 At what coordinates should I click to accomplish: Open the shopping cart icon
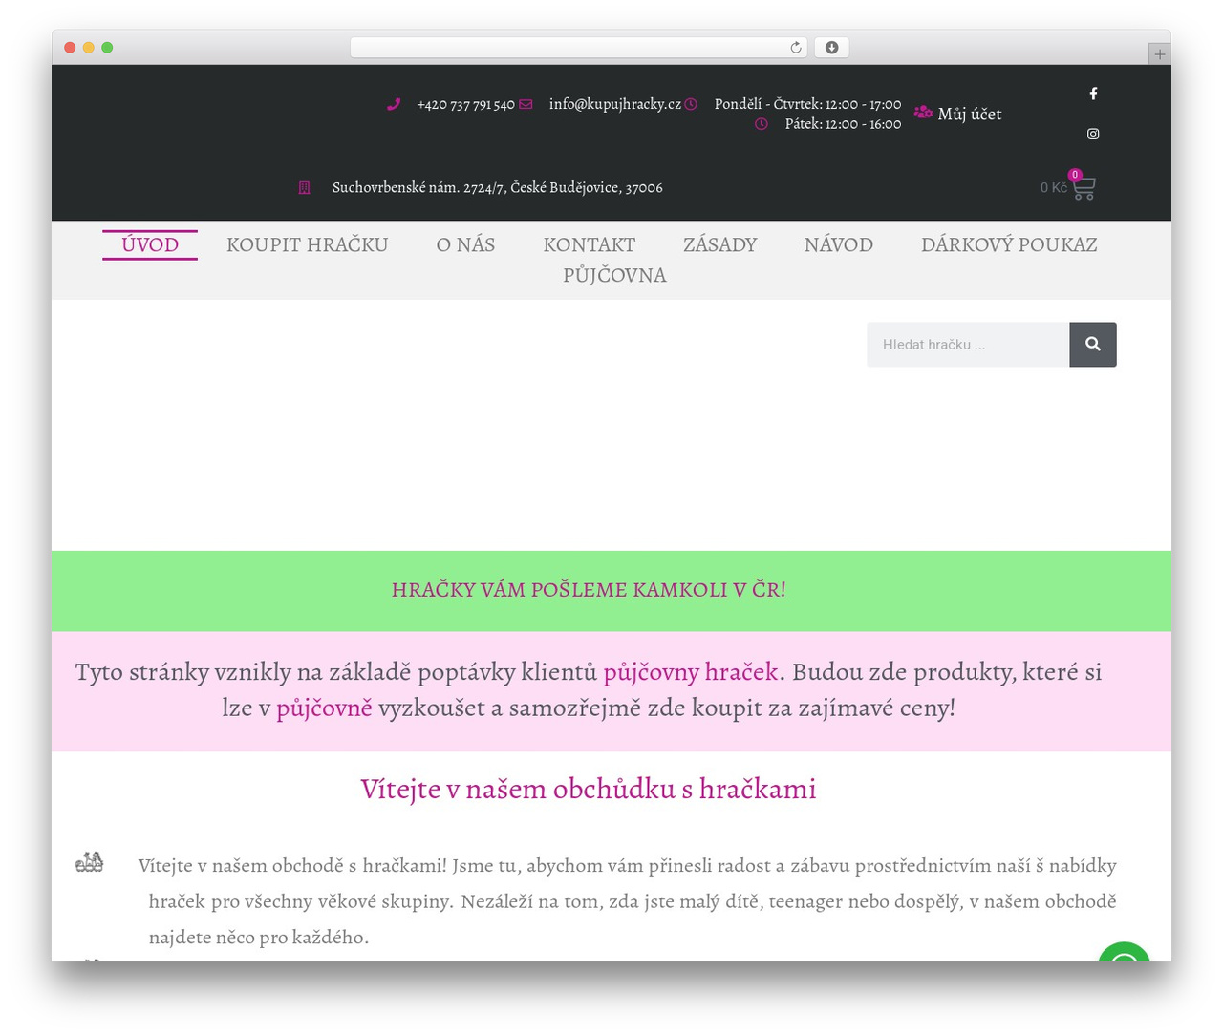(1084, 189)
